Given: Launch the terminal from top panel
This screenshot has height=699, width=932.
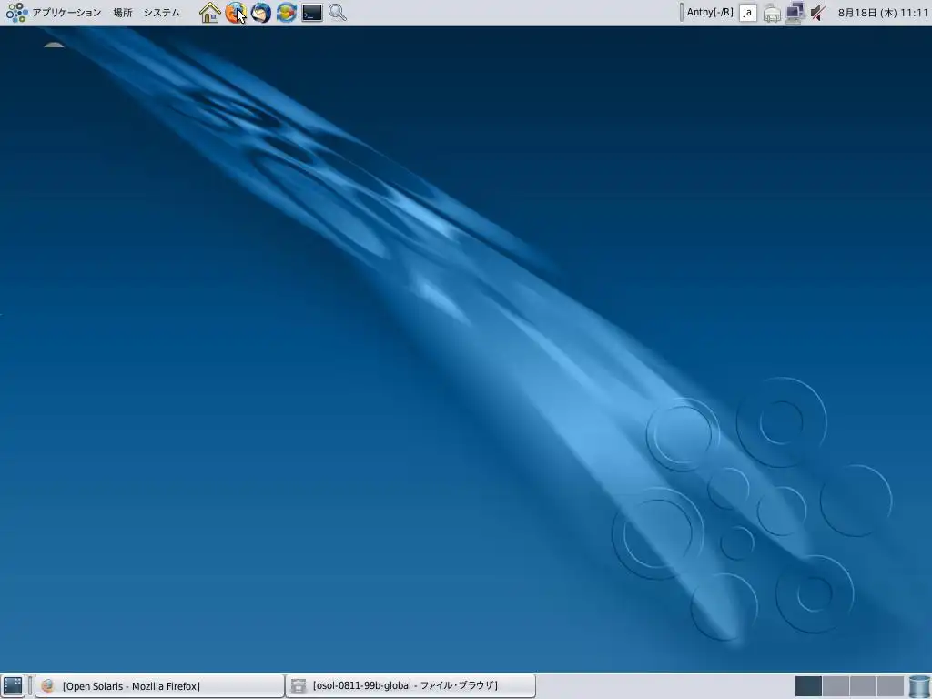Looking at the screenshot, I should [312, 13].
